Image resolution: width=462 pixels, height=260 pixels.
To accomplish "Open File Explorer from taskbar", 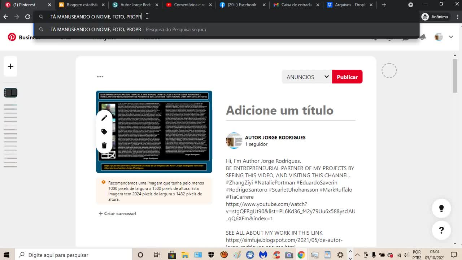I will pyautogui.click(x=185, y=255).
